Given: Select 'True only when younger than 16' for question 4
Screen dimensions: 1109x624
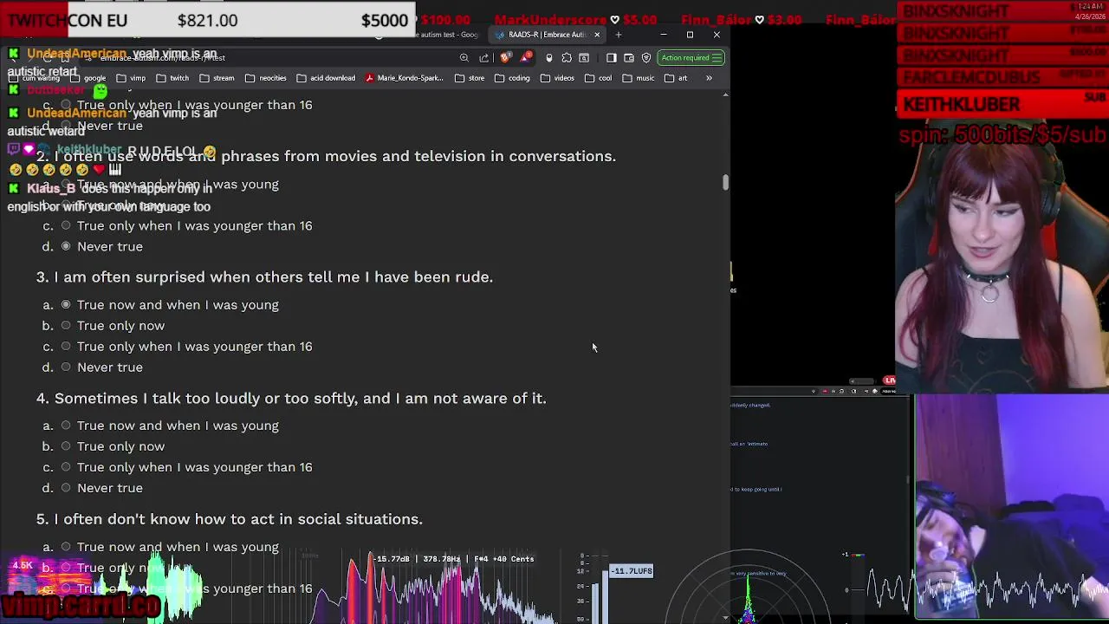Looking at the screenshot, I should point(66,467).
